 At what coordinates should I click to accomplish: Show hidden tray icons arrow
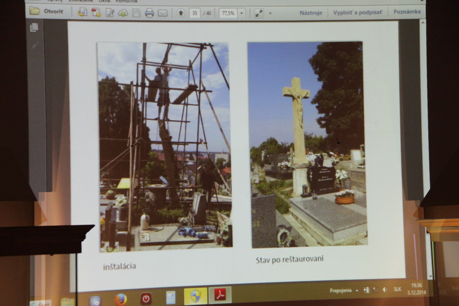357,291
